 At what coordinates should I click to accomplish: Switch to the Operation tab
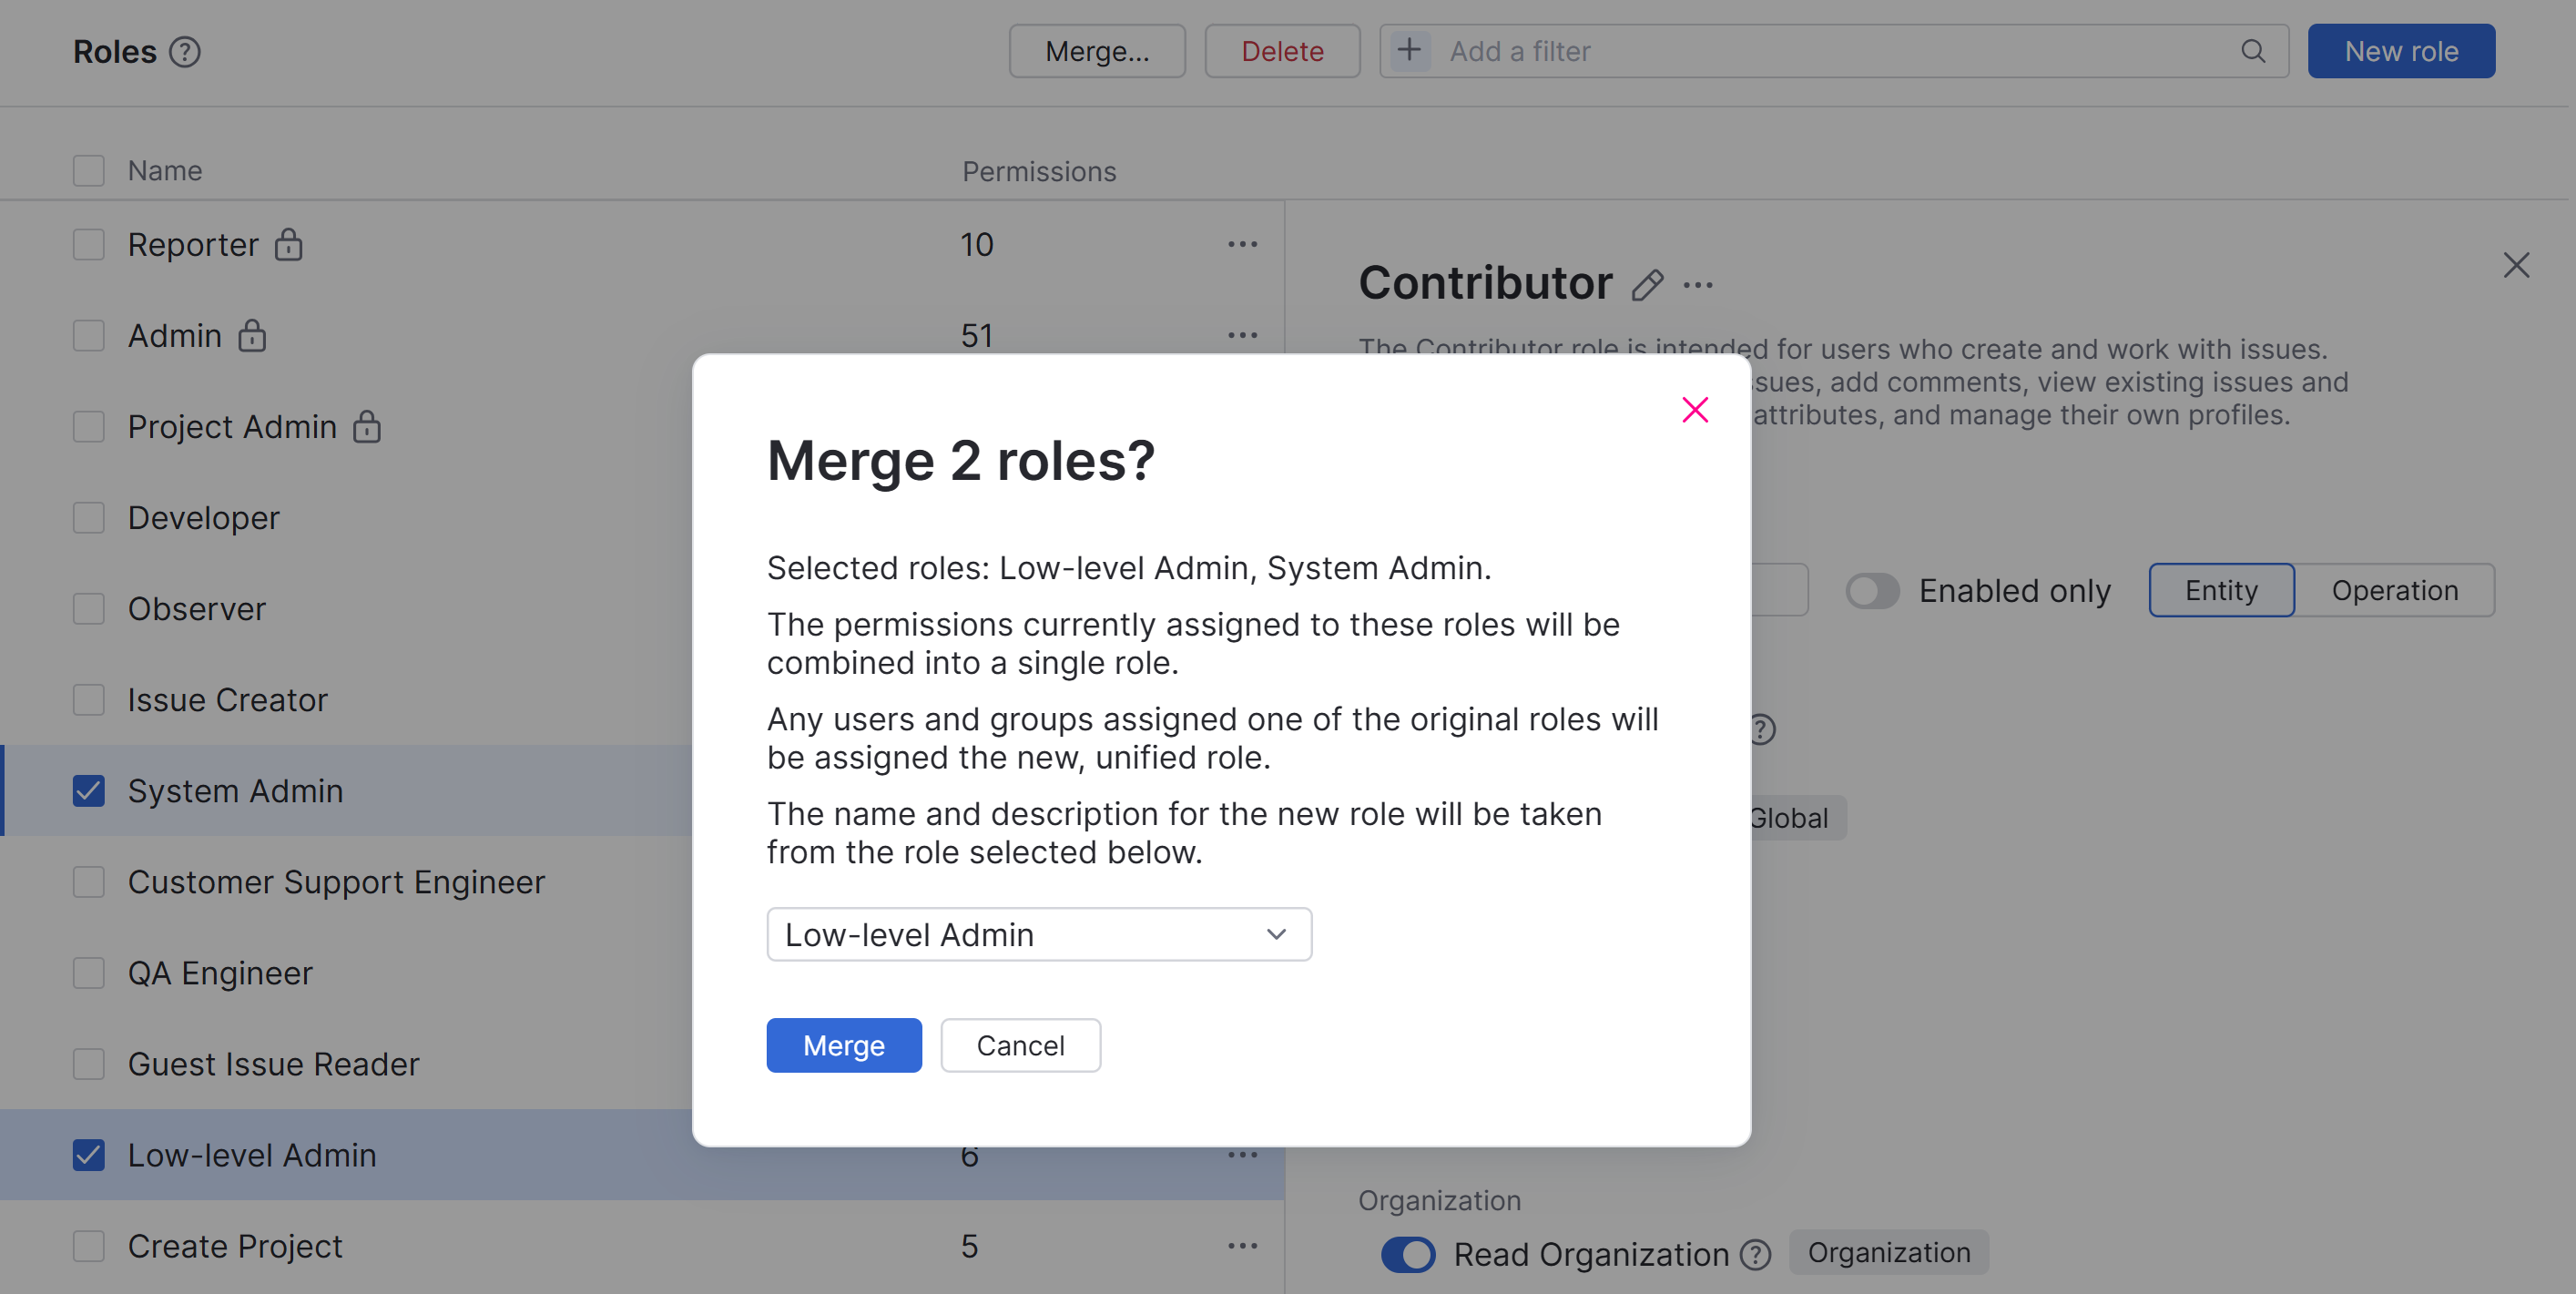click(x=2394, y=591)
